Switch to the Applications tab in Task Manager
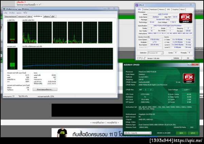 click(11, 17)
